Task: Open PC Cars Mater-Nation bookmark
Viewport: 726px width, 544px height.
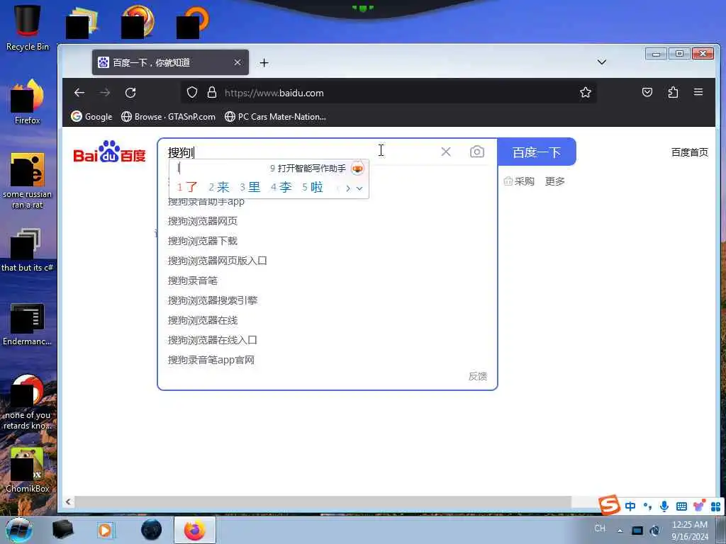Action: [x=275, y=117]
